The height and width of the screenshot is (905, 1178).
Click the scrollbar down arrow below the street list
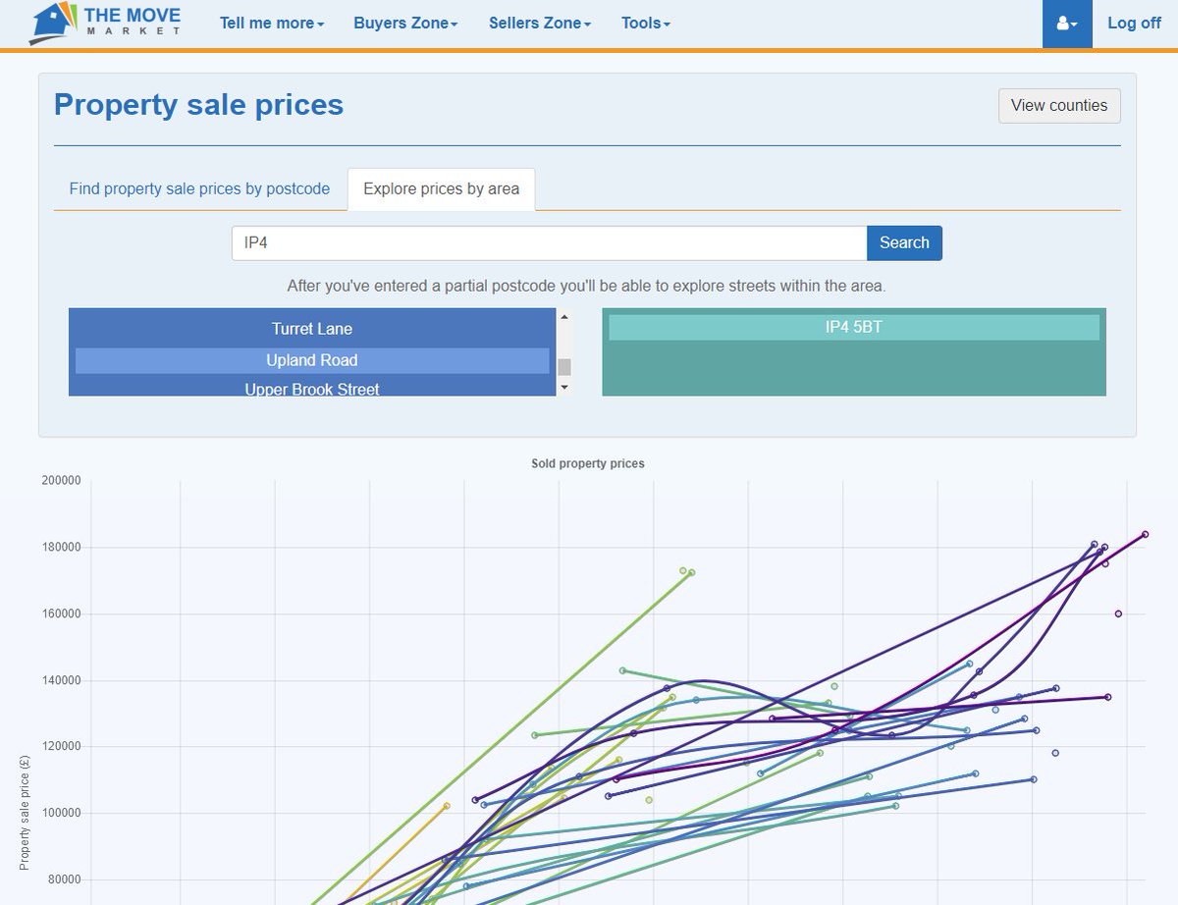[563, 387]
